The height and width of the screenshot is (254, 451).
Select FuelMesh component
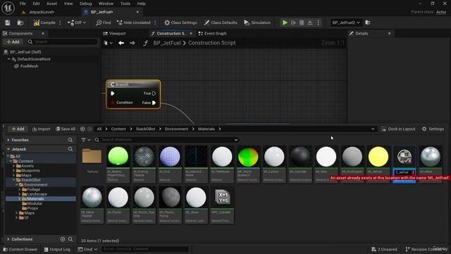[x=29, y=66]
